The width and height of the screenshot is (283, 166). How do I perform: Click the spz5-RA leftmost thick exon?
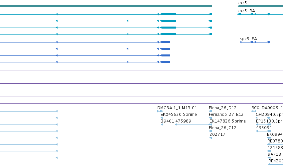click(x=239, y=14)
